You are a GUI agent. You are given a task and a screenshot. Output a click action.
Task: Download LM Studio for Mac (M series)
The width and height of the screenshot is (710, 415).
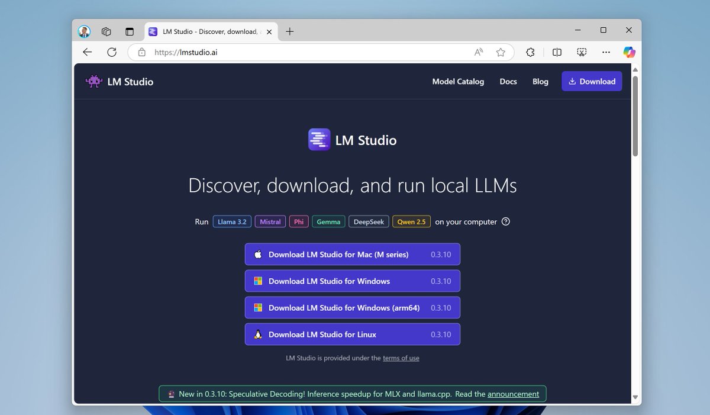pos(353,255)
